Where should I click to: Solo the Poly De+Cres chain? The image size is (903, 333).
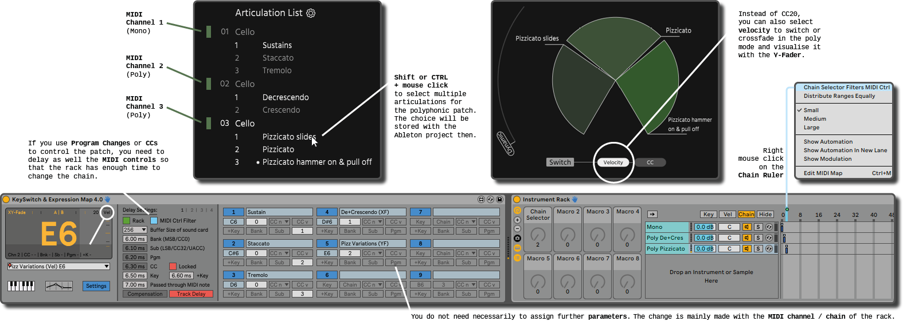pyautogui.click(x=758, y=238)
